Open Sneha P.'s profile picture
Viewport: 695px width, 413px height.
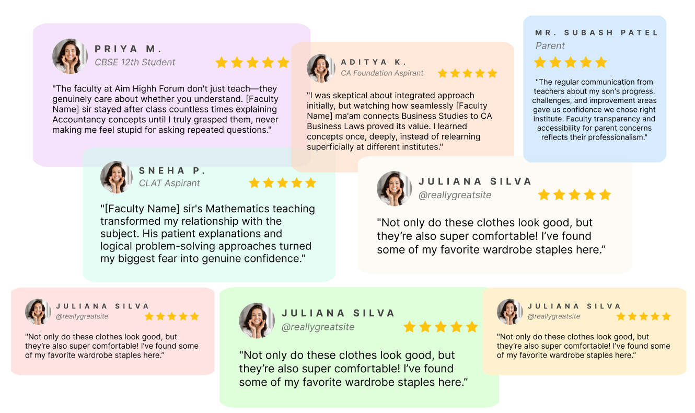[x=117, y=177]
